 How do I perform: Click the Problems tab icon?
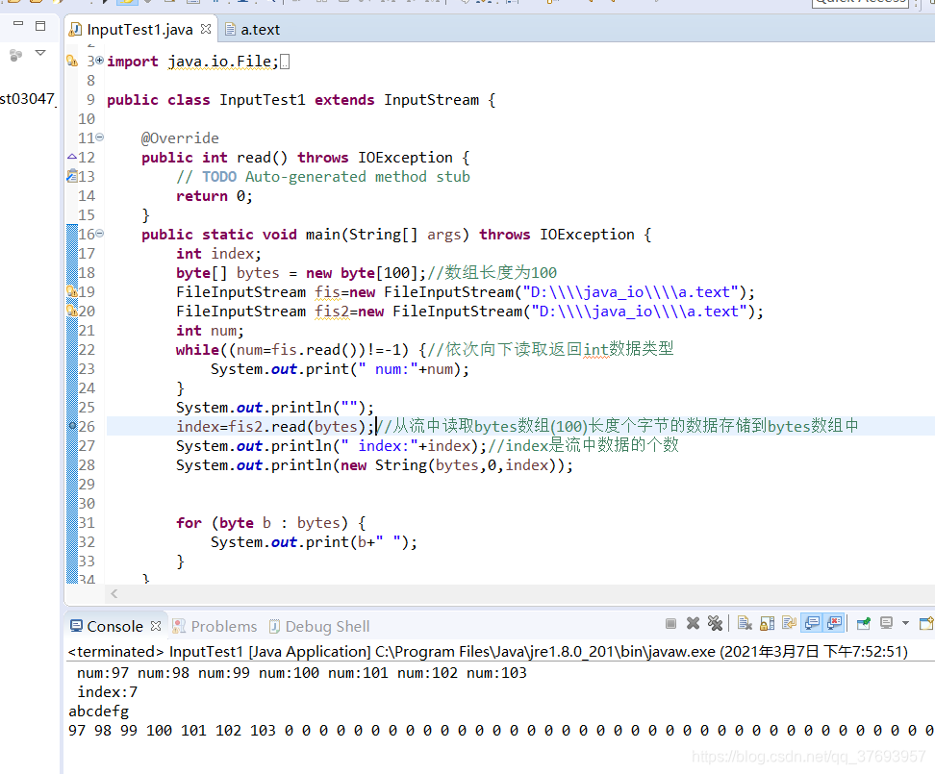[178, 626]
